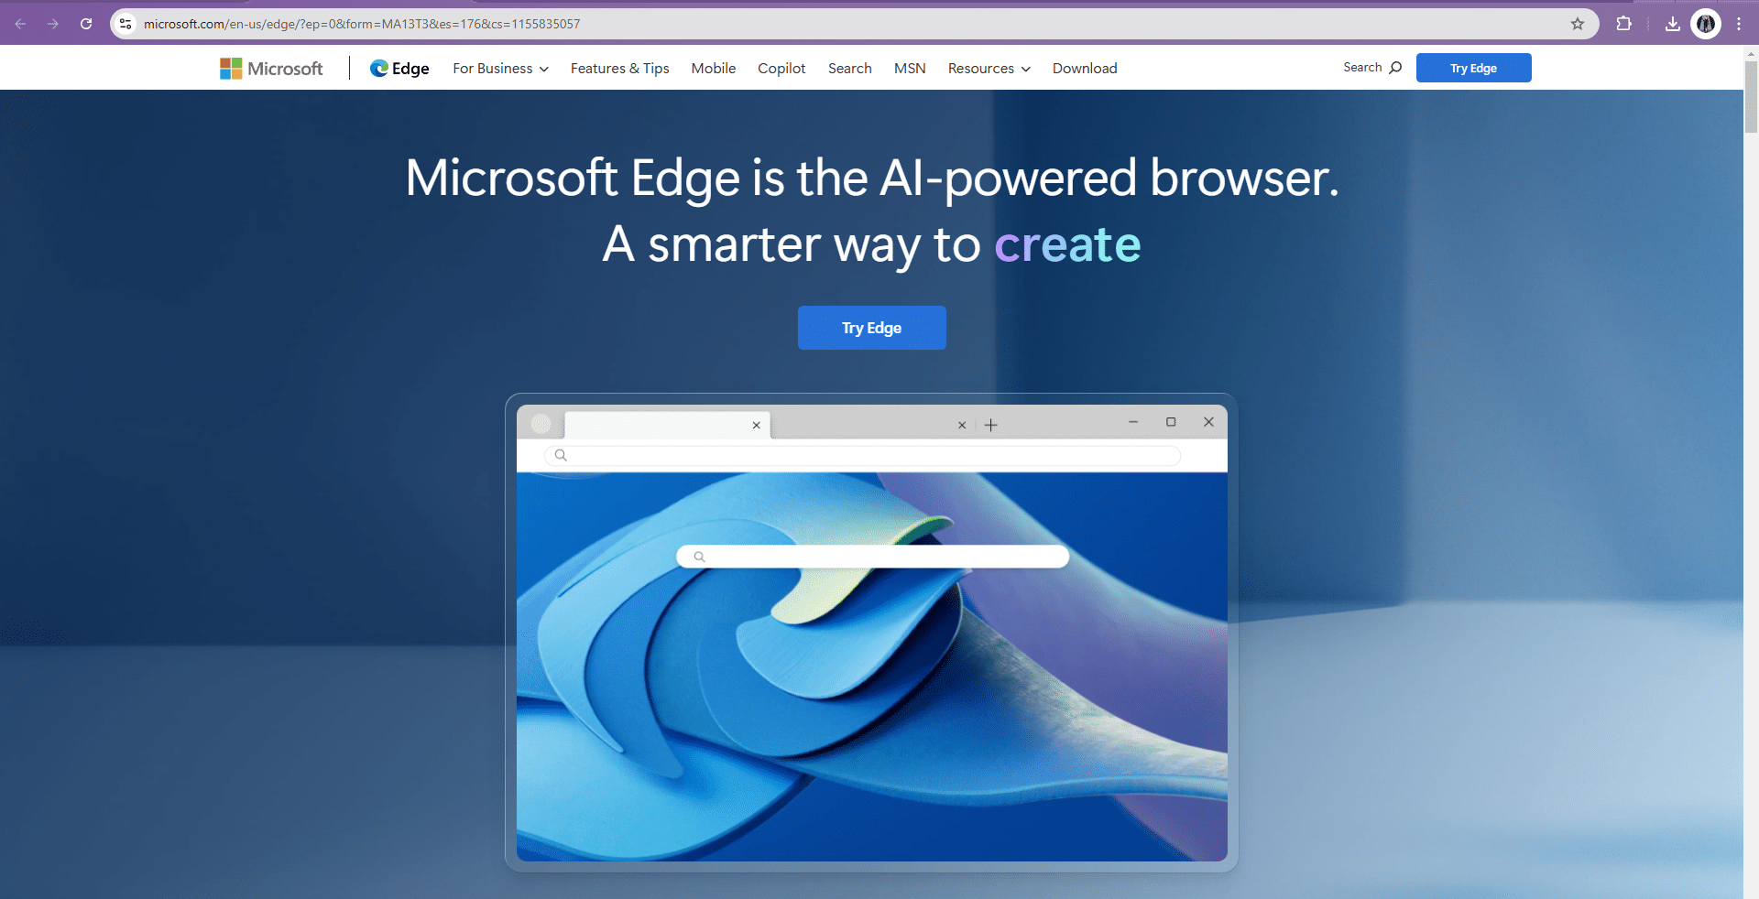This screenshot has width=1759, height=899.
Task: Click the Edge logo in navigation
Action: pyautogui.click(x=399, y=69)
